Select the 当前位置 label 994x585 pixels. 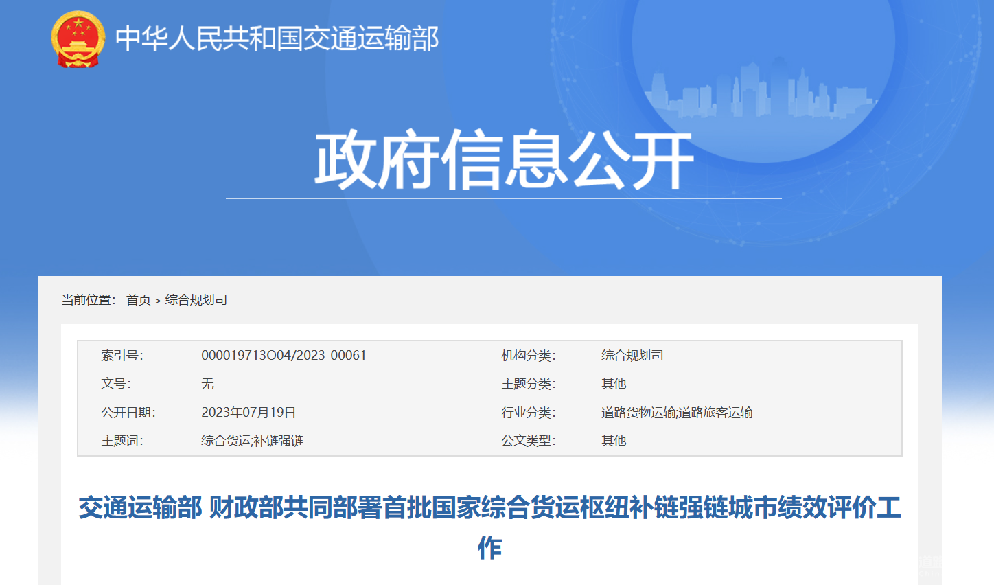89,300
